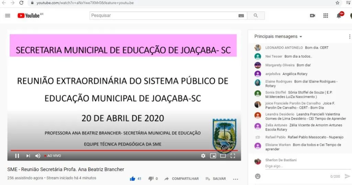This screenshot has height=185, width=352.
Task: Bookmark this page with the star icon
Action: coord(338,3)
